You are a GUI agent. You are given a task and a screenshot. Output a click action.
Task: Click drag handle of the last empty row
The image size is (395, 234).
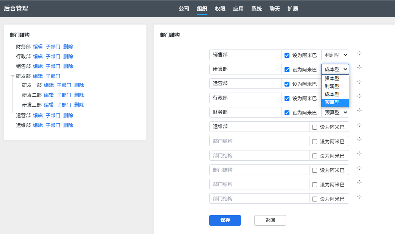359,197
